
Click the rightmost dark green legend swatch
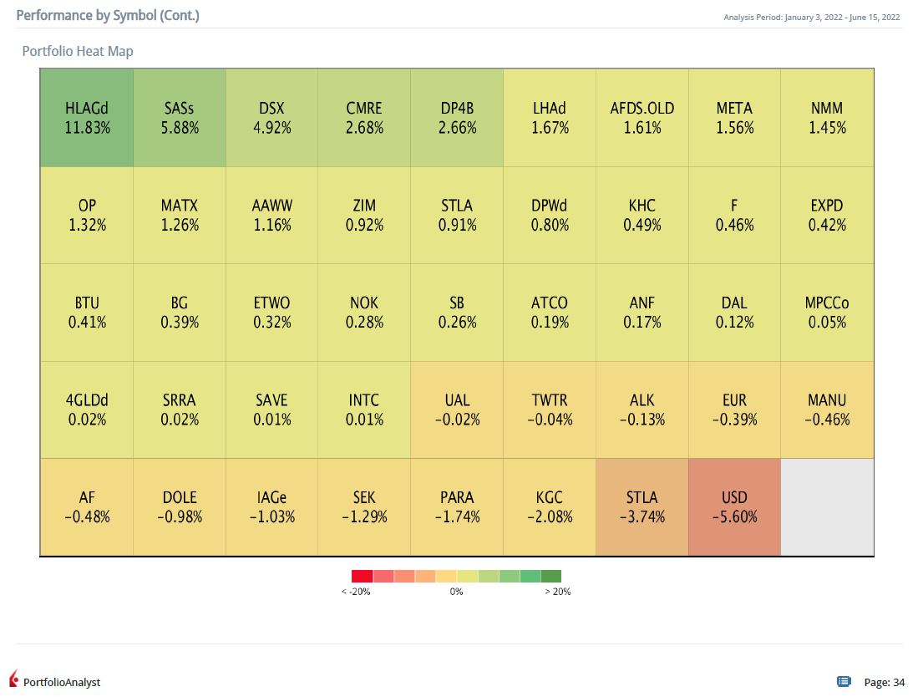tap(551, 576)
